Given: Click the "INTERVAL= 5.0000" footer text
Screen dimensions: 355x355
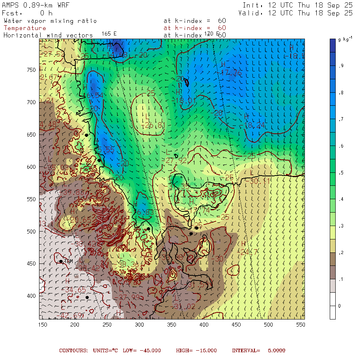Looking at the screenshot, I should tap(258, 350).
